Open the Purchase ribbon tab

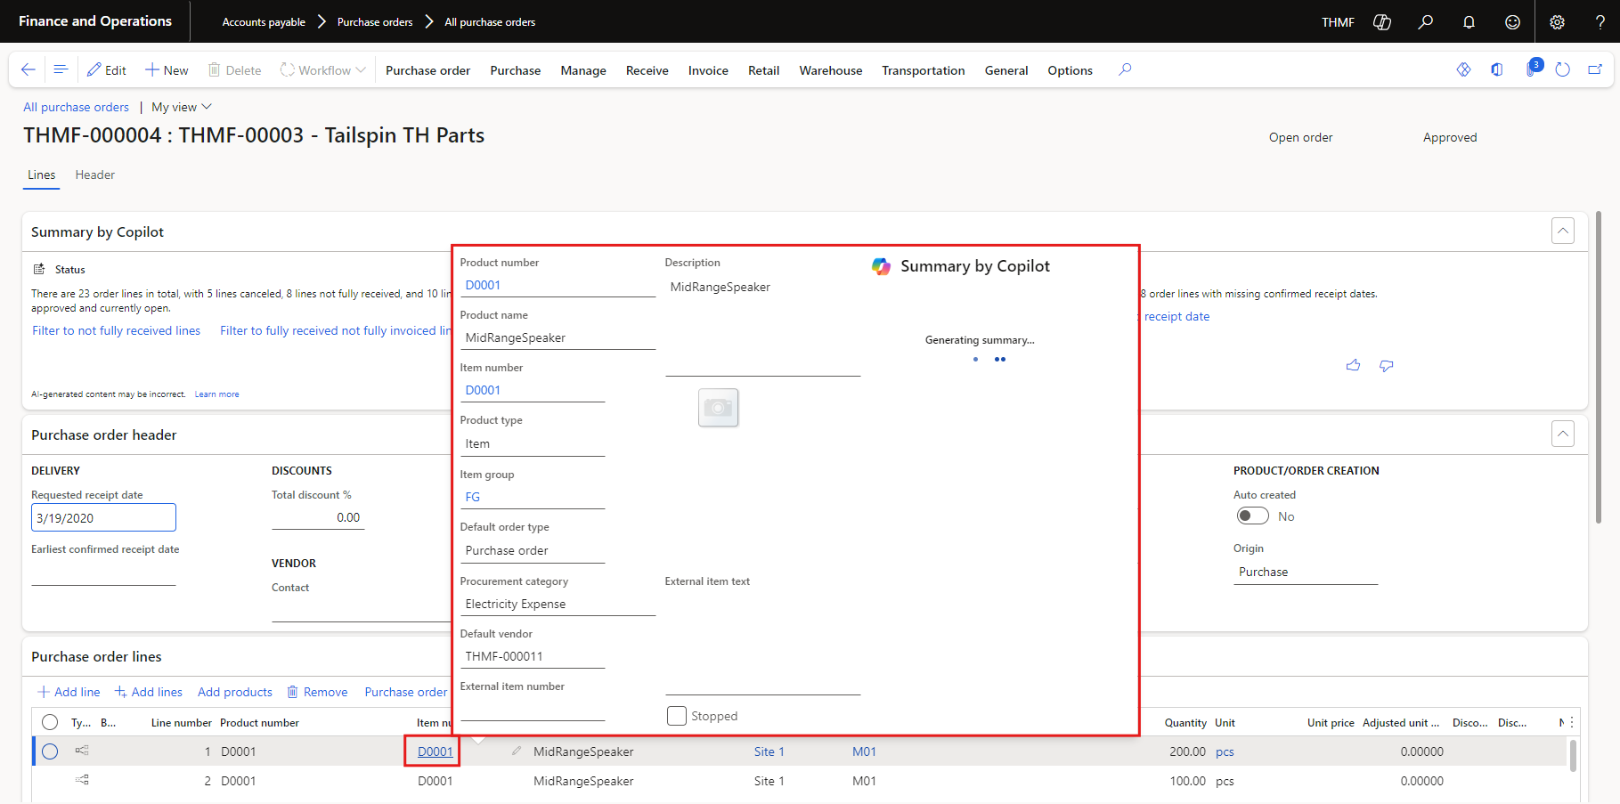point(515,70)
